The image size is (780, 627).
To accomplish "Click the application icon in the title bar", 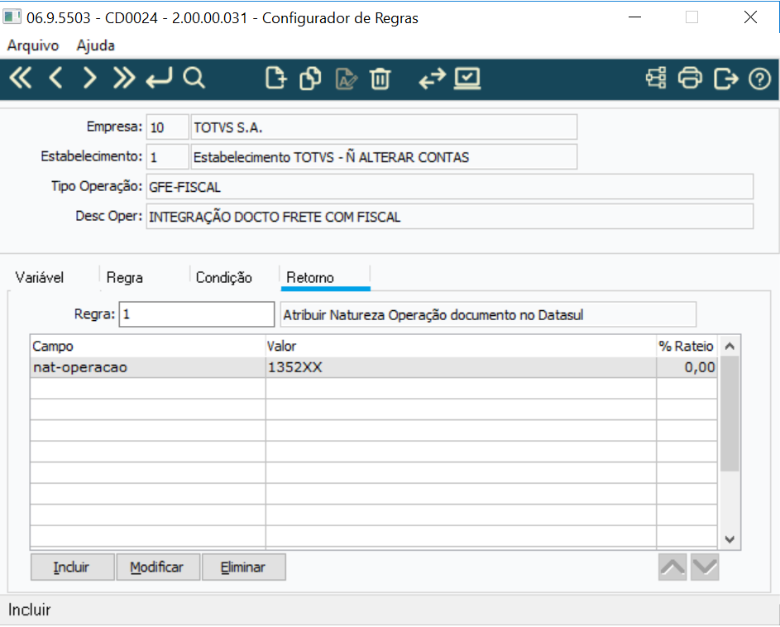I will click(x=12, y=17).
